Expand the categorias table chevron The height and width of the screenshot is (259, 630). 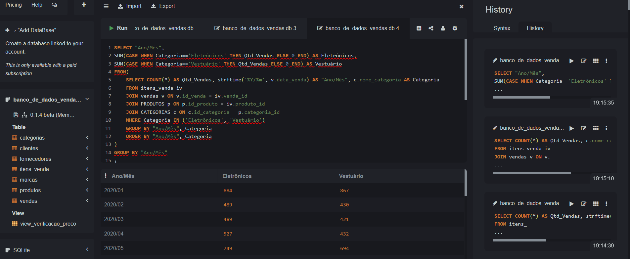[87, 138]
